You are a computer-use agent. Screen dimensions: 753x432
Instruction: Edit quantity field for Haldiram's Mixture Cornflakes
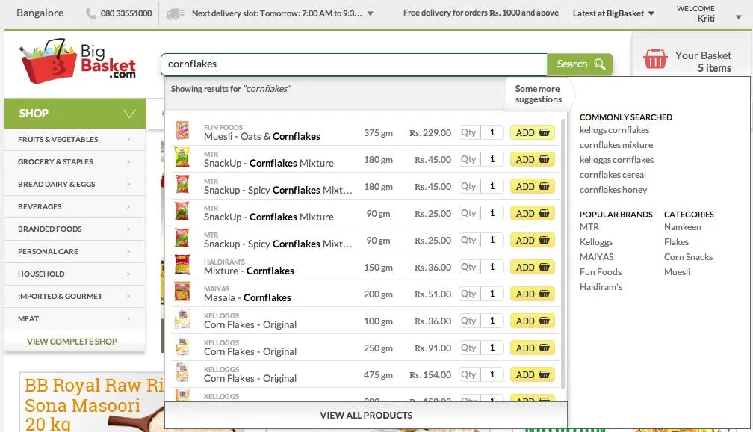click(492, 267)
